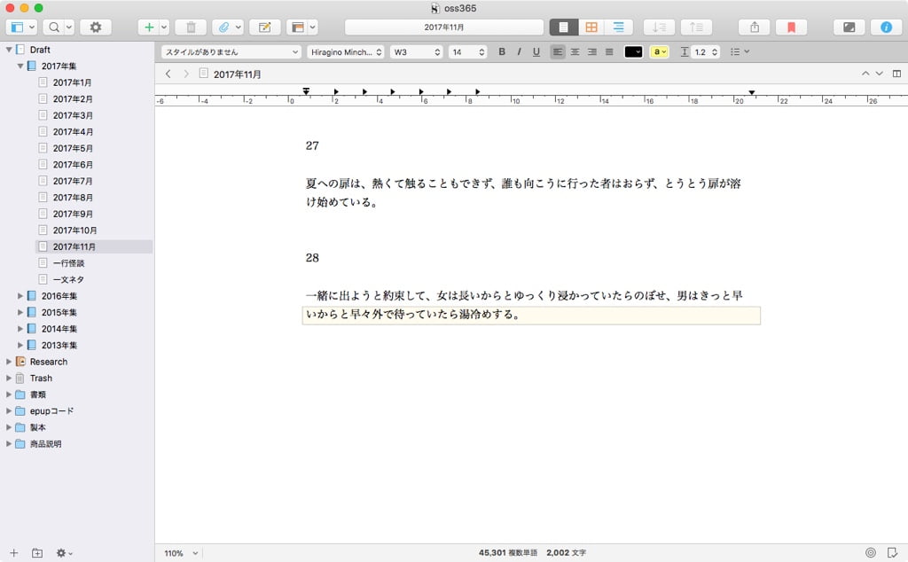Toggle italic formatting
The width and height of the screenshot is (908, 562).
click(519, 52)
